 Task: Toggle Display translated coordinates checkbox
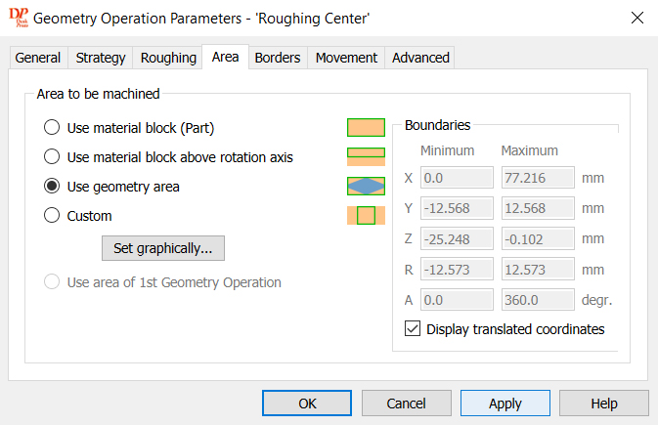(413, 328)
